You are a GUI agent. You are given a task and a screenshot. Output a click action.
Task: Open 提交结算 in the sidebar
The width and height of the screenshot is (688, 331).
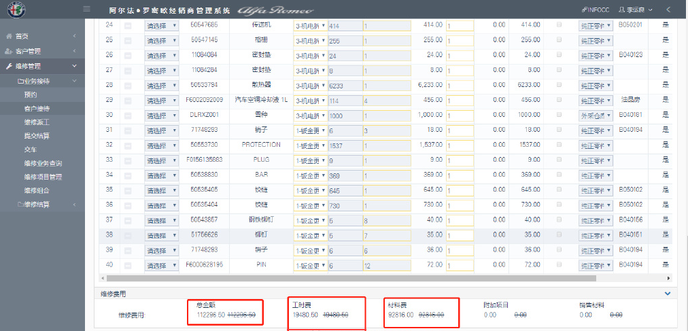37,135
